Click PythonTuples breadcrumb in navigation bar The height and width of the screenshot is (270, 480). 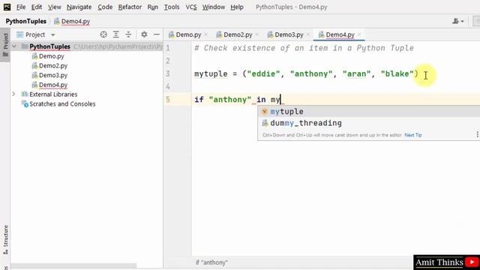(x=26, y=21)
